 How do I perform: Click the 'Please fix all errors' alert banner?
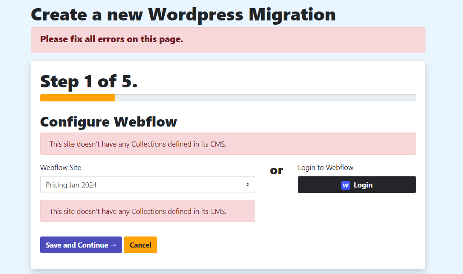(228, 40)
